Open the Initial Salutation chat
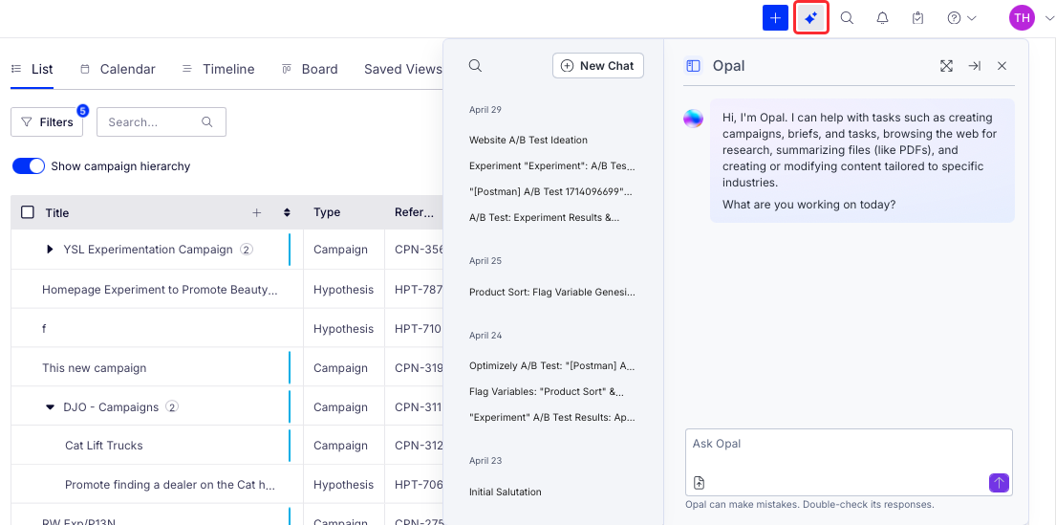 [x=506, y=492]
